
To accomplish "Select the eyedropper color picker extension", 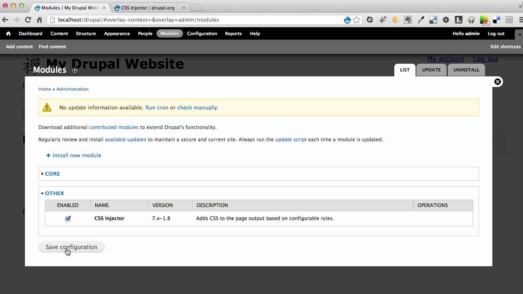I will (421, 20).
